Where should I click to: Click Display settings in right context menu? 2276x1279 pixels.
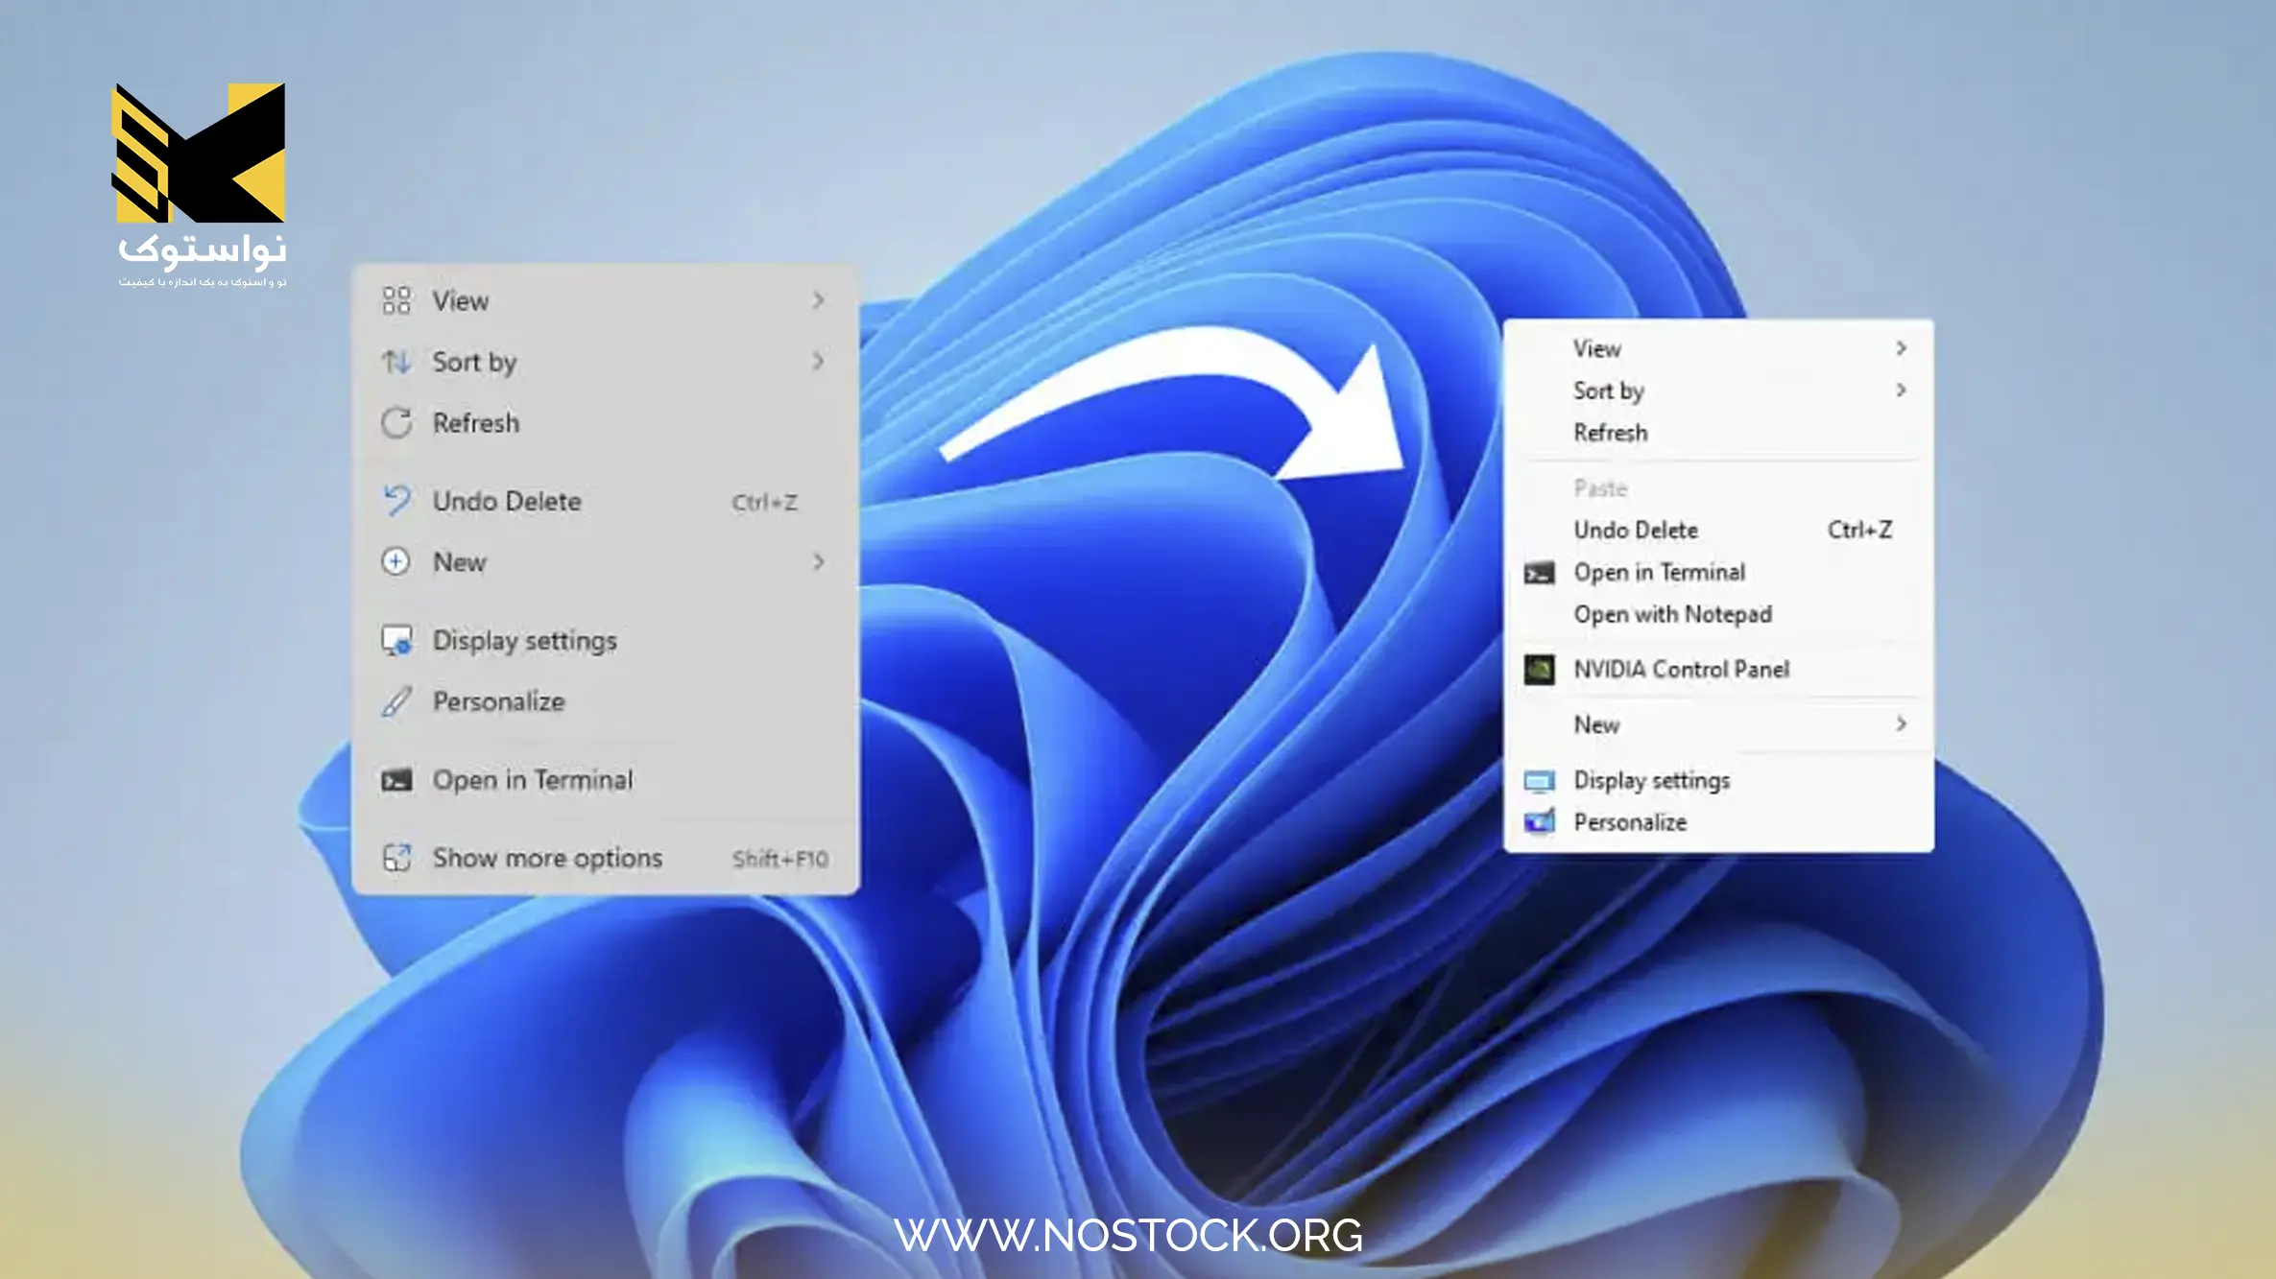[1652, 779]
